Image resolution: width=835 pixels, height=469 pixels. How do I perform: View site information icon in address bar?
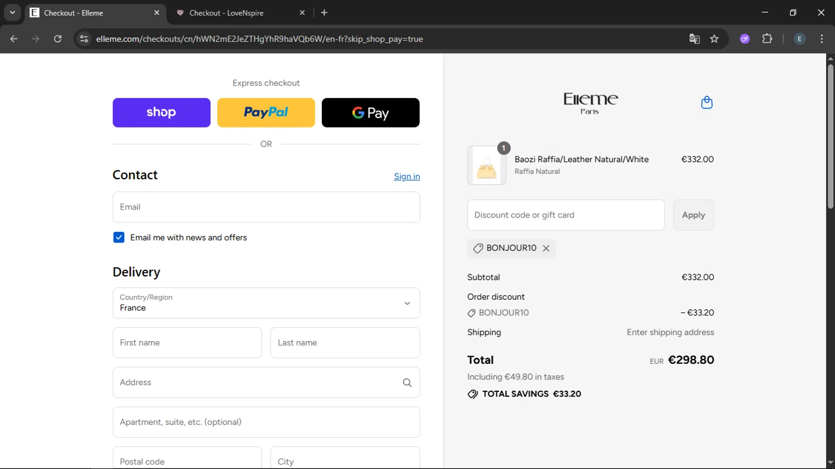pyautogui.click(x=84, y=39)
